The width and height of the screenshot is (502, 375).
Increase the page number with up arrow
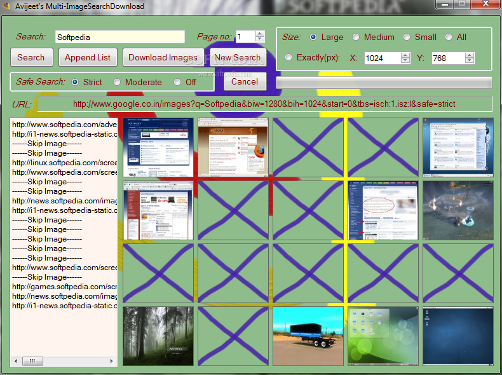tap(260, 34)
